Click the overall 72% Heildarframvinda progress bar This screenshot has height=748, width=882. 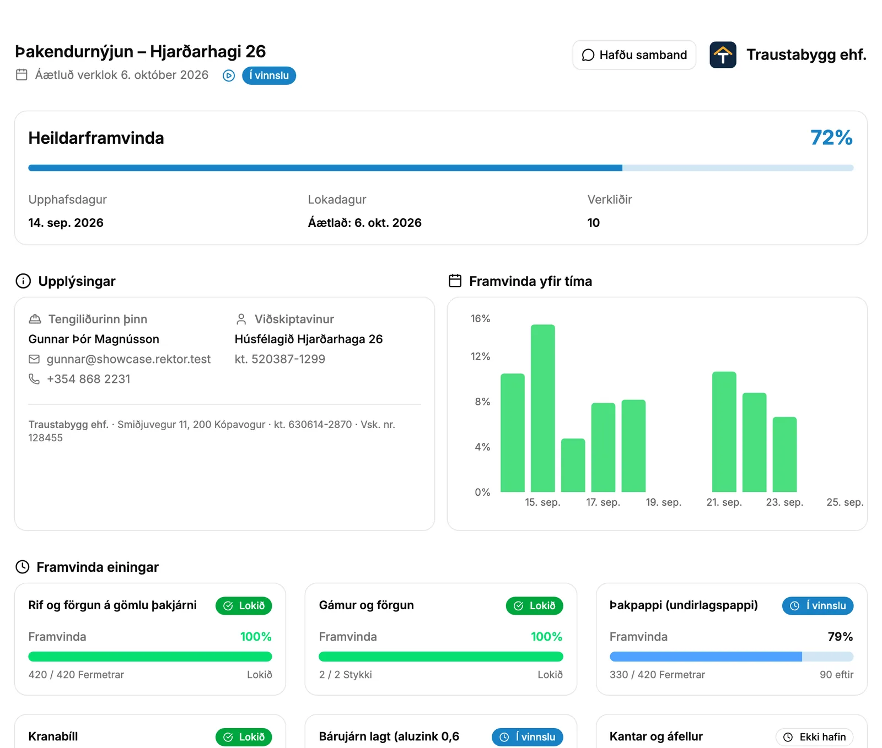441,168
